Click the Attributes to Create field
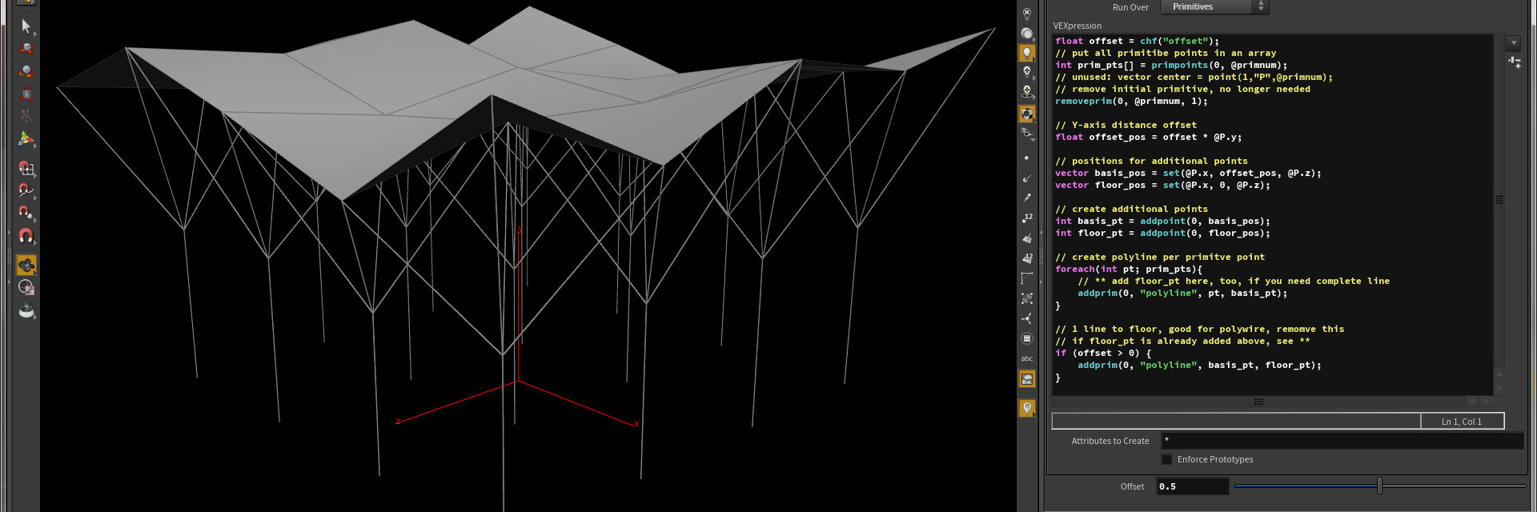The height and width of the screenshot is (512, 1537). (1342, 441)
